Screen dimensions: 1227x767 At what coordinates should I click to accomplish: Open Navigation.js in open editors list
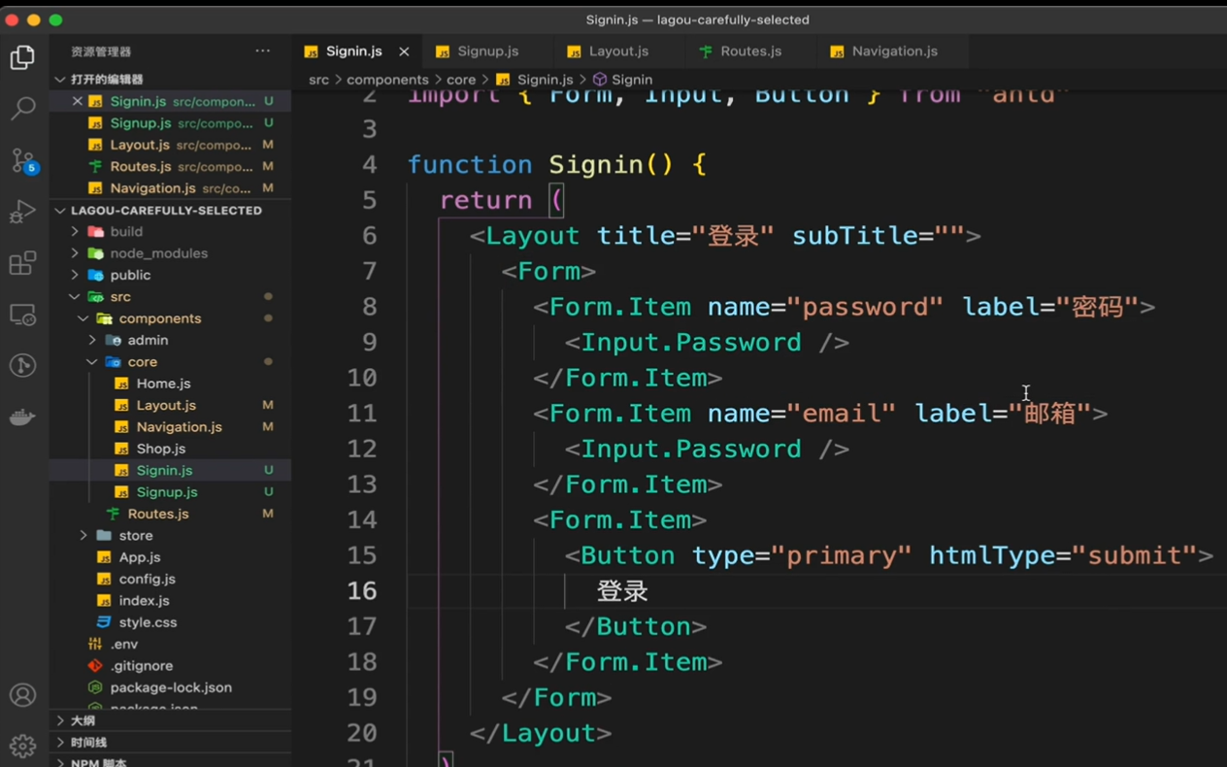(152, 188)
